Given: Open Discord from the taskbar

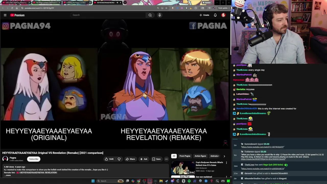Looking at the screenshot, I should (172, 181).
